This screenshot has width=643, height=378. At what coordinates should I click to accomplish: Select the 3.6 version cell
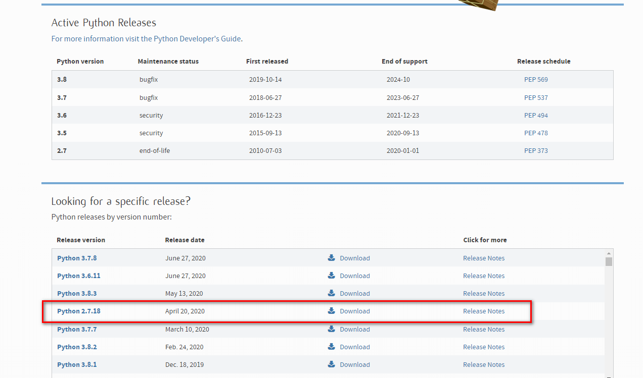click(62, 116)
